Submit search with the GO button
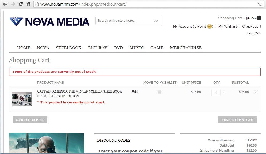 [155, 21]
